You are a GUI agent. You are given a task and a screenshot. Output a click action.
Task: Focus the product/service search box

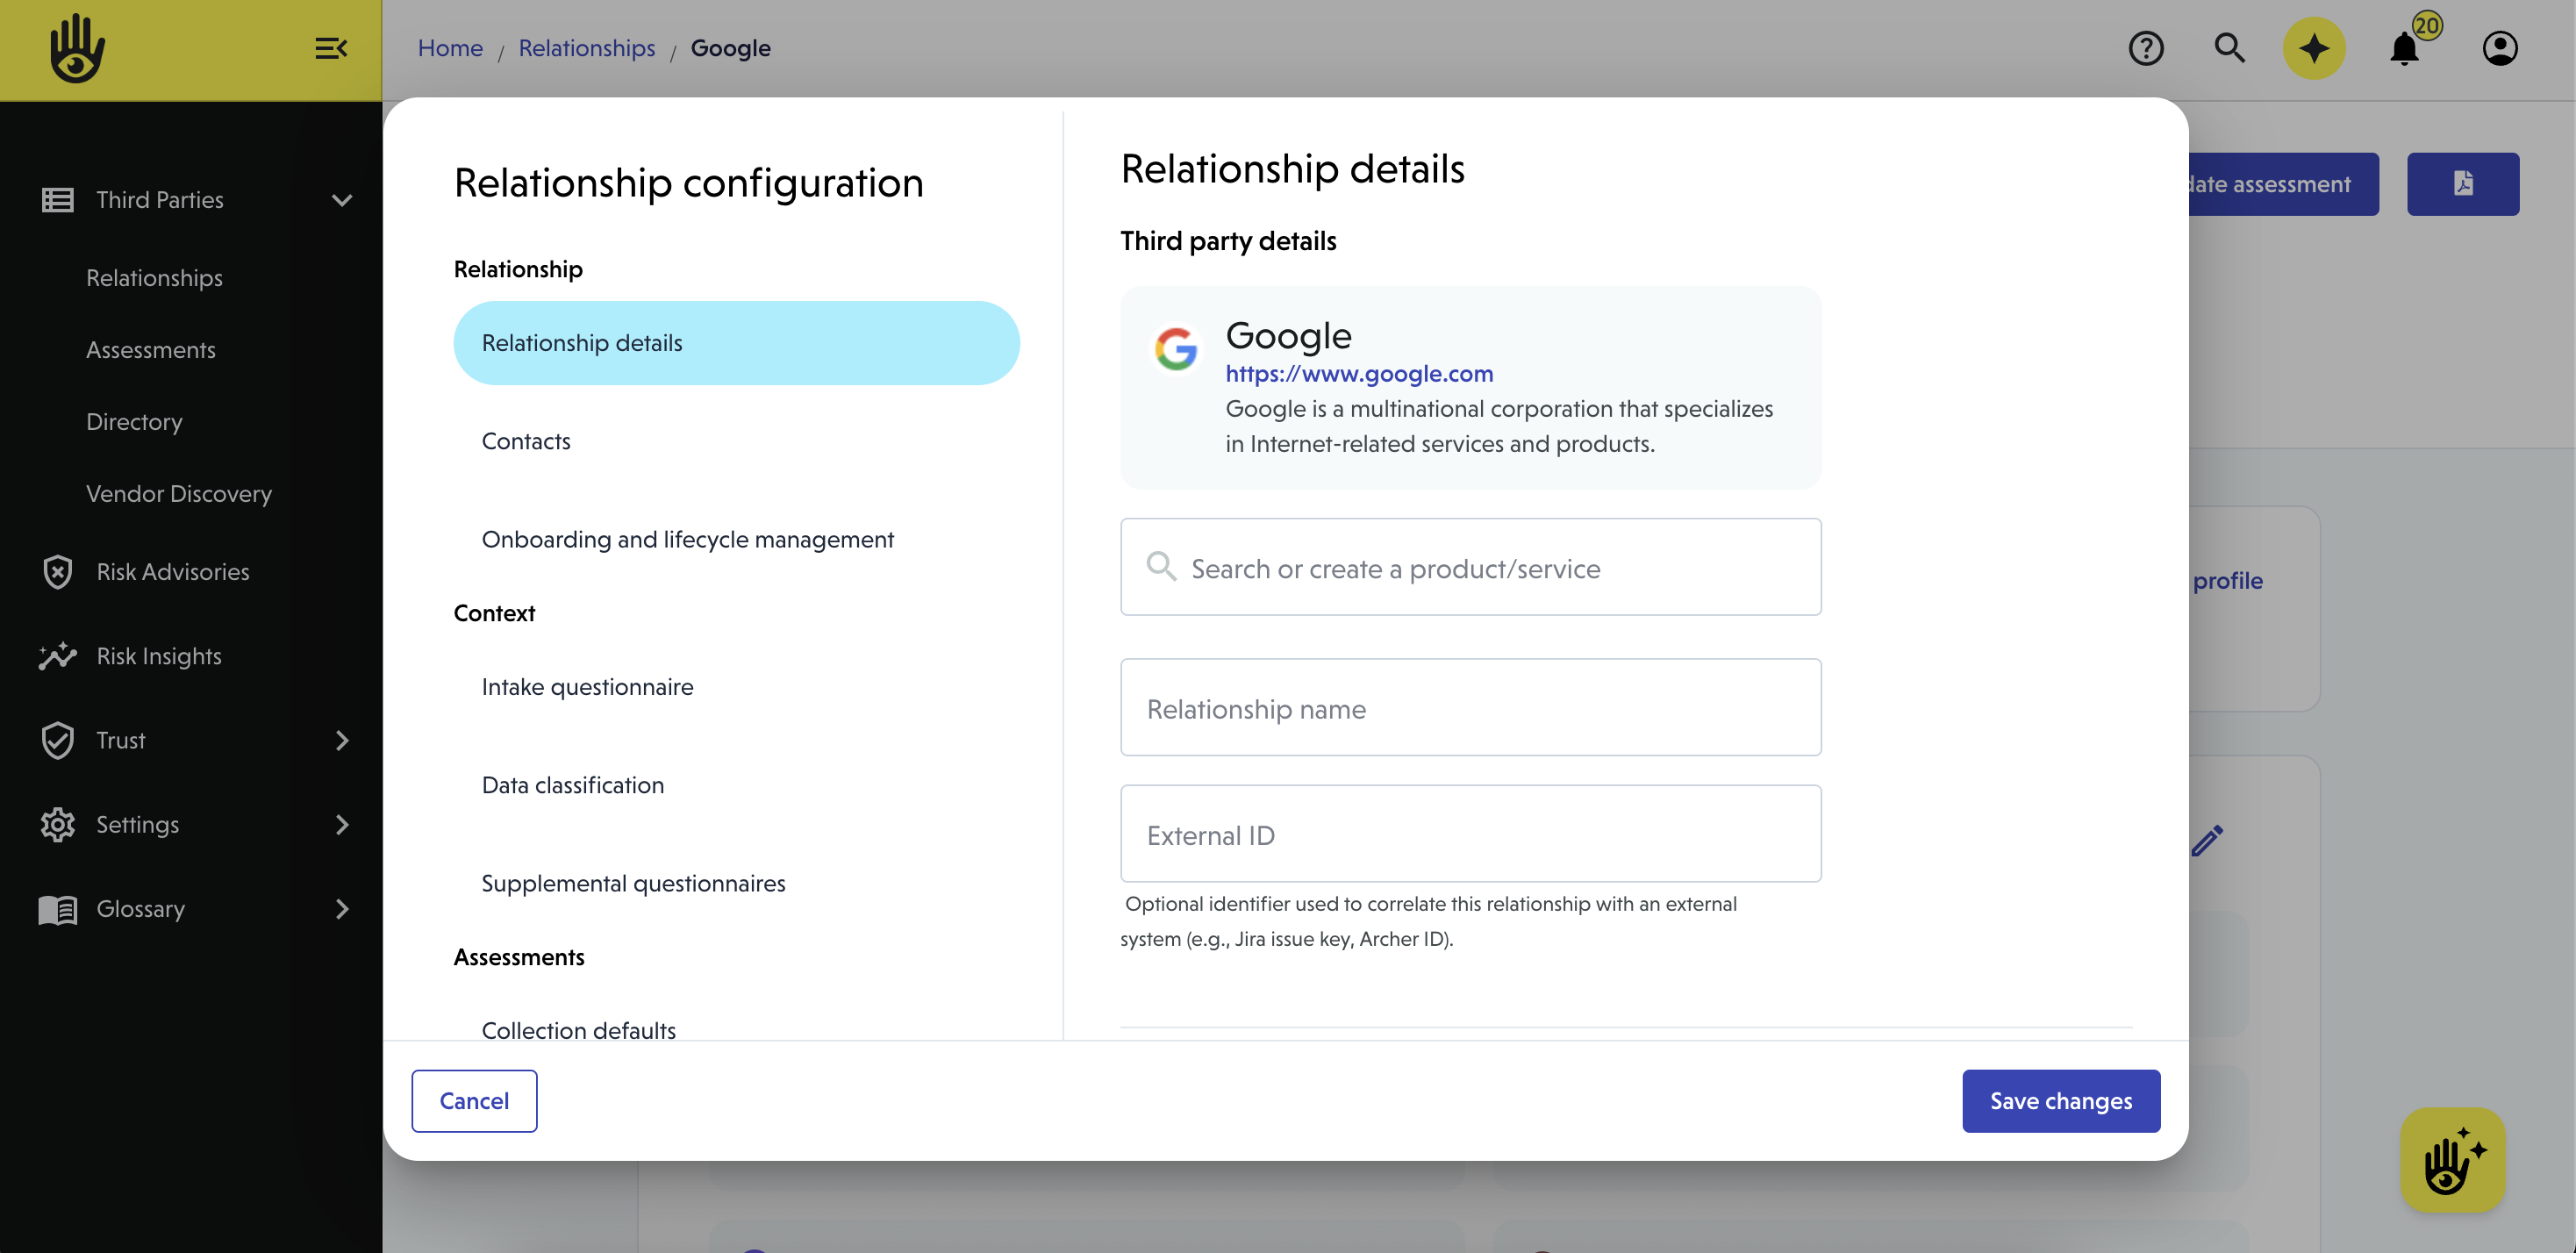(x=1470, y=568)
